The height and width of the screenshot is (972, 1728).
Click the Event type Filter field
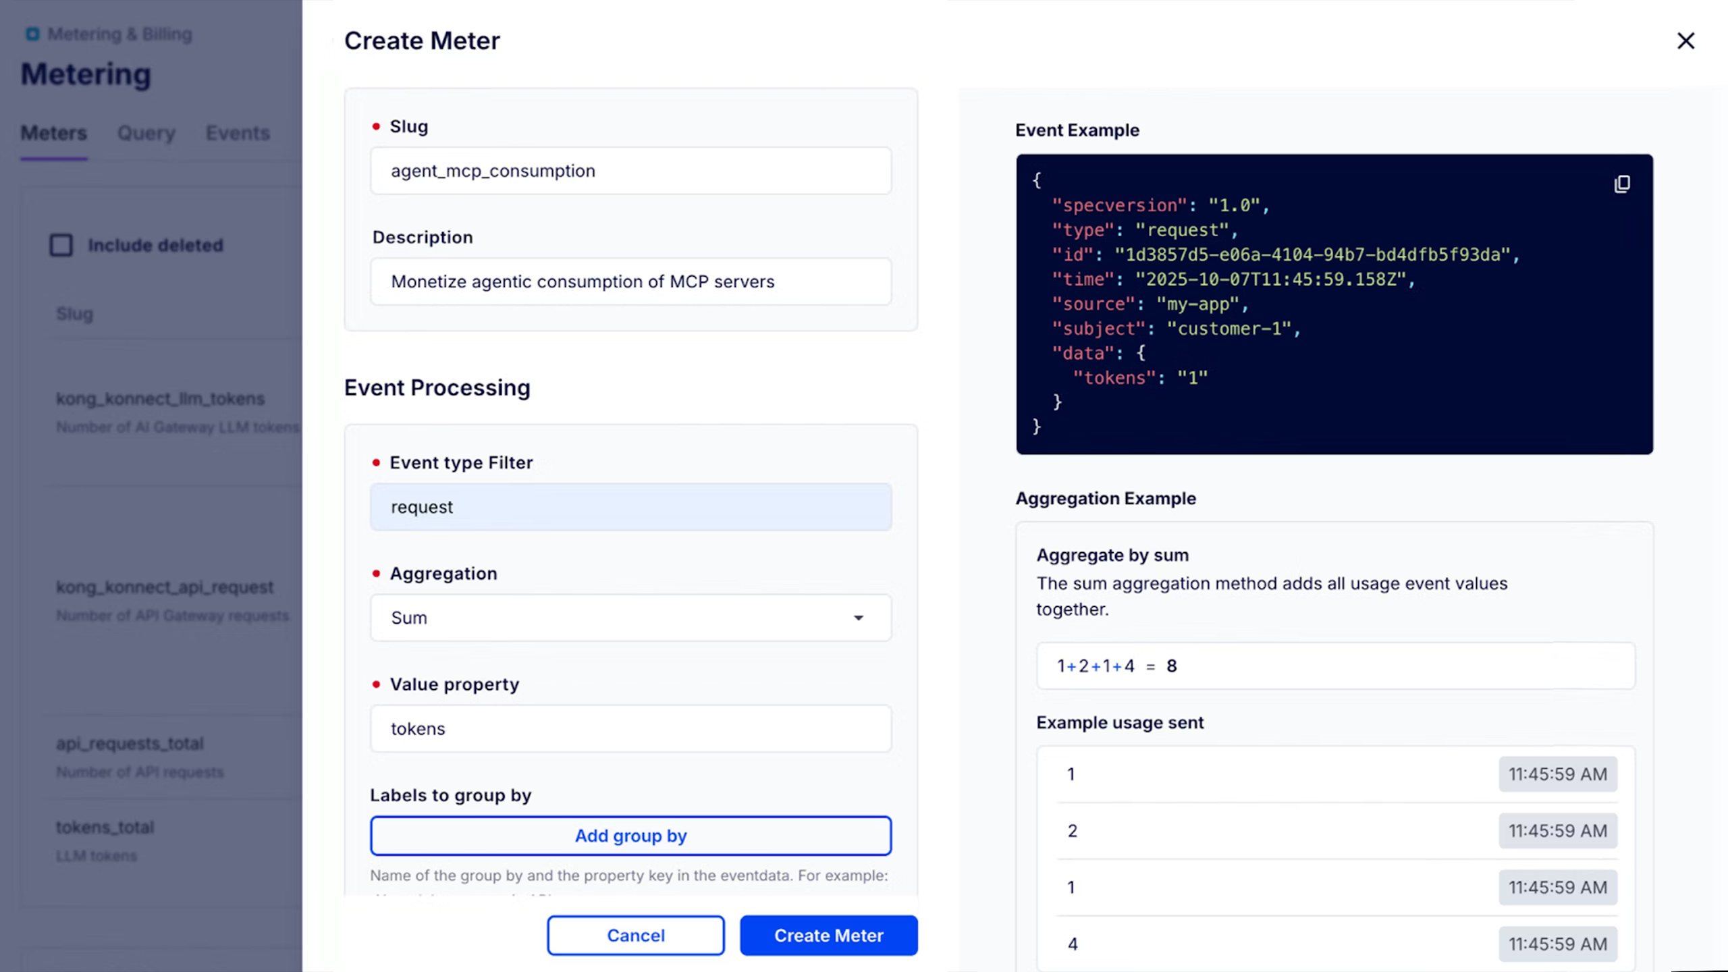point(630,507)
